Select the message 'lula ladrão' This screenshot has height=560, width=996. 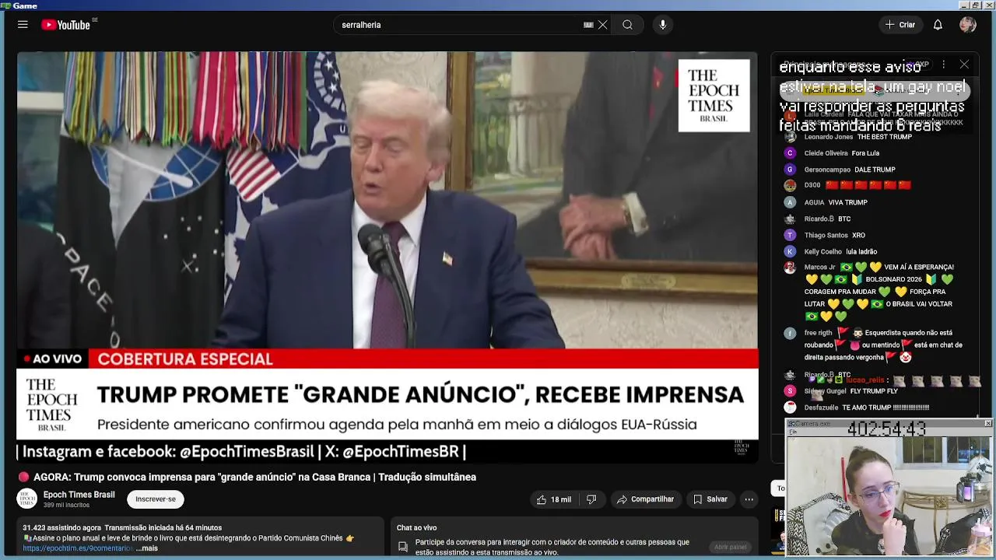861,252
